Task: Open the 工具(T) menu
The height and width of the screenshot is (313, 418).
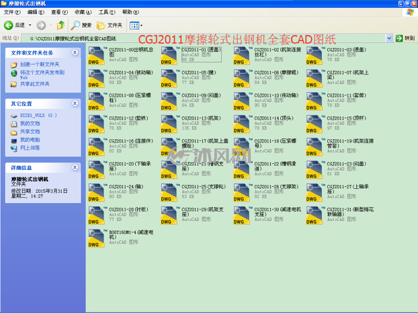Action: click(107, 12)
